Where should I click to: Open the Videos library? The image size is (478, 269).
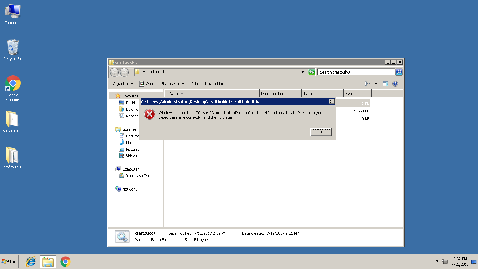(131, 156)
